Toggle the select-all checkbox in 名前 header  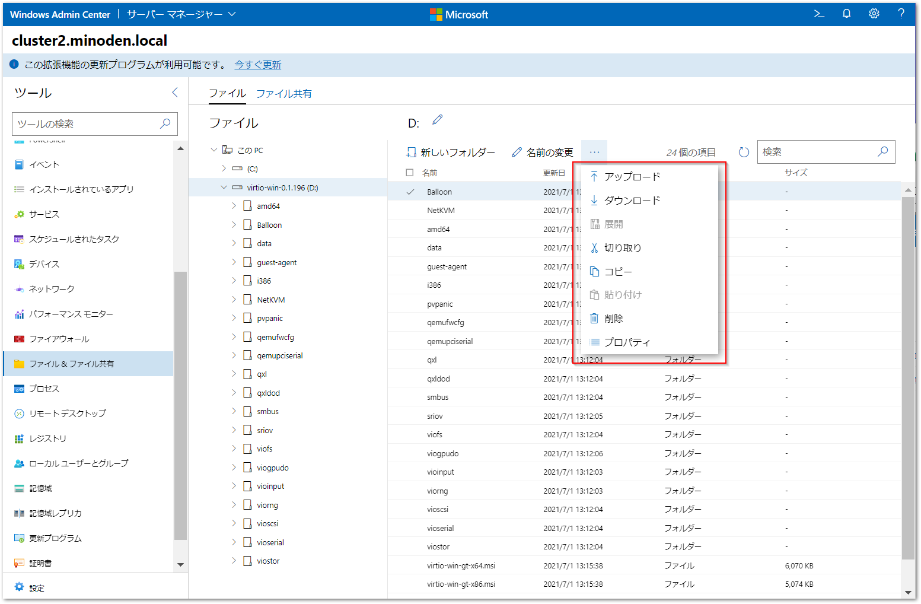tap(410, 173)
